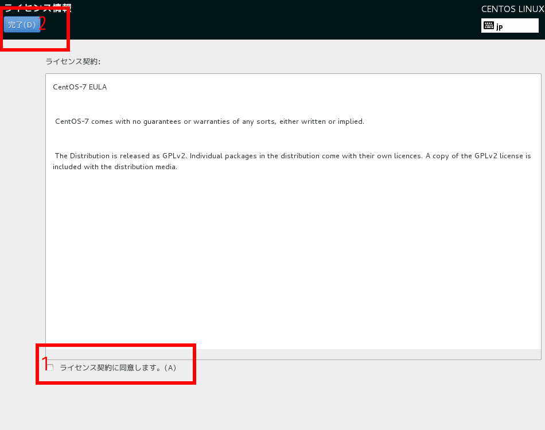Click the red number 2 annotation
Viewport: 545px width, 430px height.
42,25
